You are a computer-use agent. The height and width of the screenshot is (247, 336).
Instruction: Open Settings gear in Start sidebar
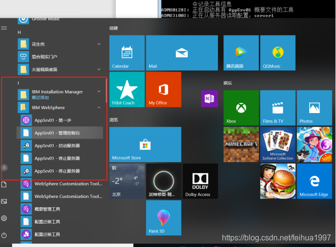click(x=4, y=218)
